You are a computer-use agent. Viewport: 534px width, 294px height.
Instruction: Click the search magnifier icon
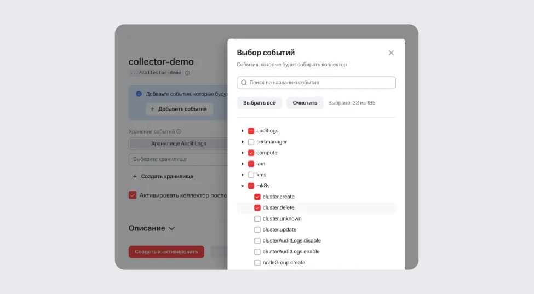(x=244, y=83)
